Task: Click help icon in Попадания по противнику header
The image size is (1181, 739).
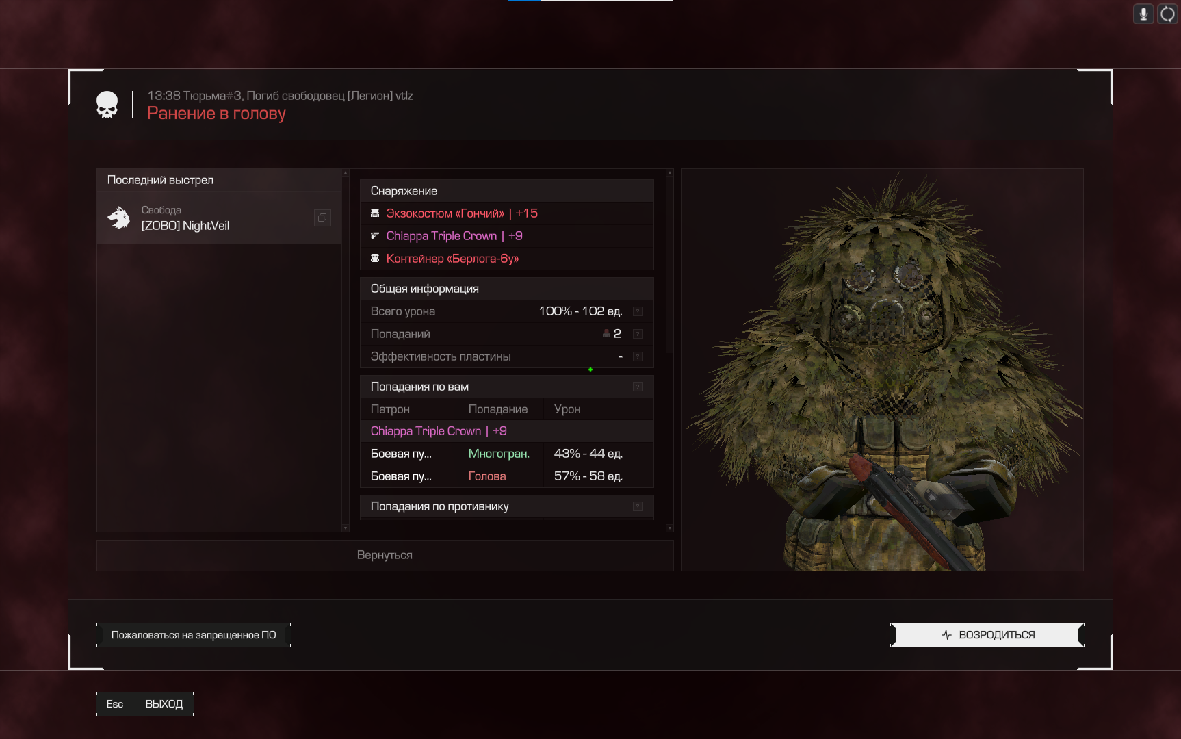Action: [x=638, y=506]
